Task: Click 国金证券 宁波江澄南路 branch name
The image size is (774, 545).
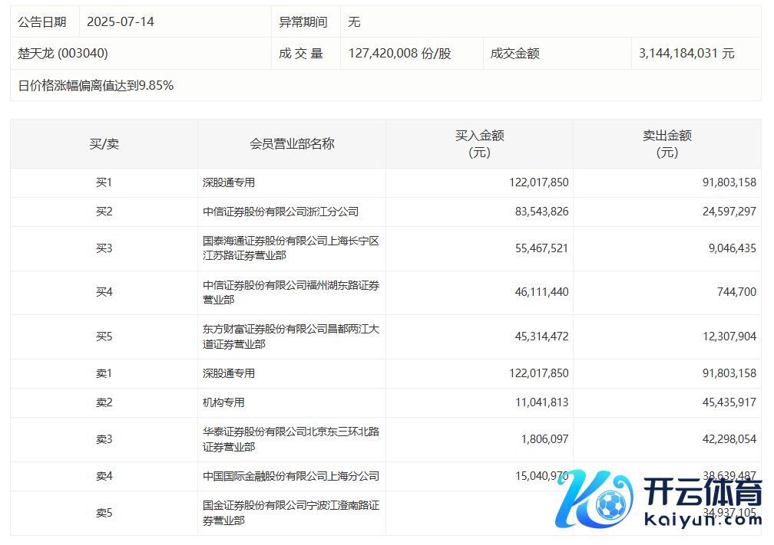Action: 290,513
